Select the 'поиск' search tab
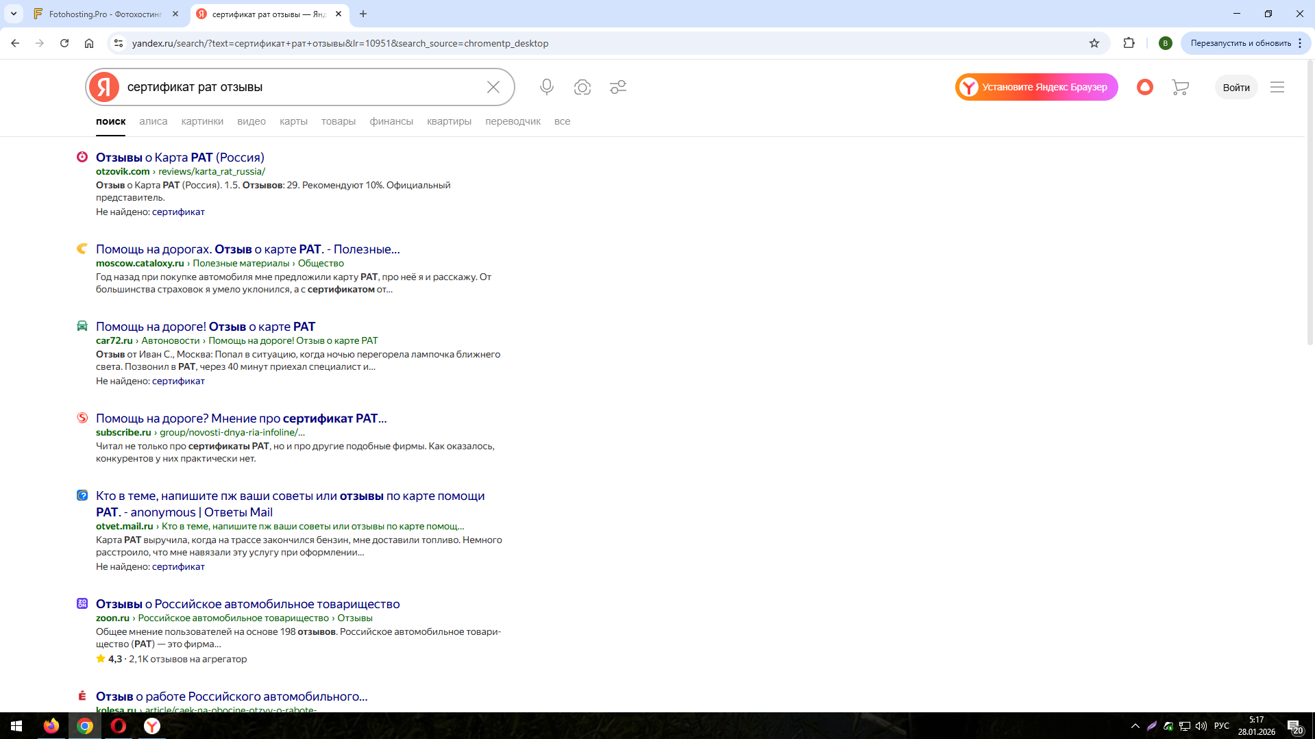 pyautogui.click(x=111, y=121)
